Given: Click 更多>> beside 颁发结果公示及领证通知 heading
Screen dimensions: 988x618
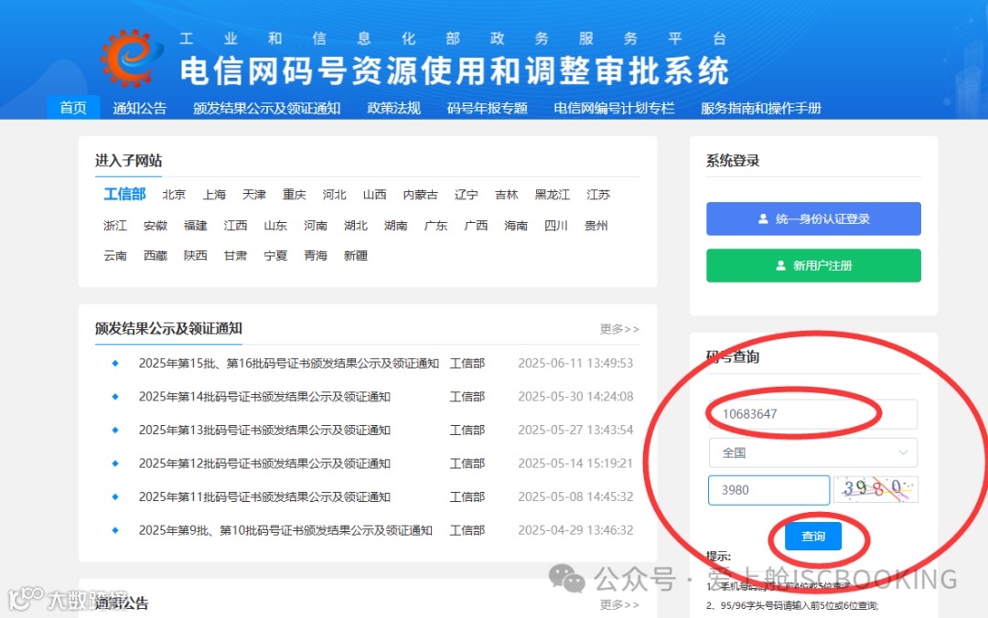Looking at the screenshot, I should 619,329.
